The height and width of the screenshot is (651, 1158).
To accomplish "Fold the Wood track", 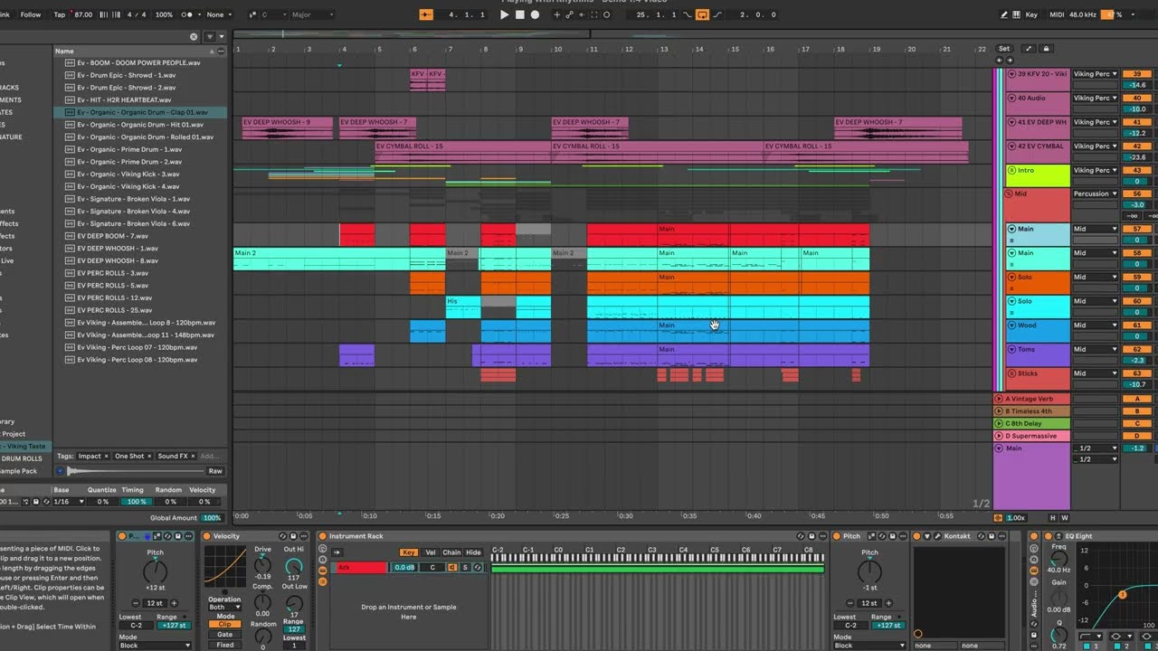I will 1011,325.
